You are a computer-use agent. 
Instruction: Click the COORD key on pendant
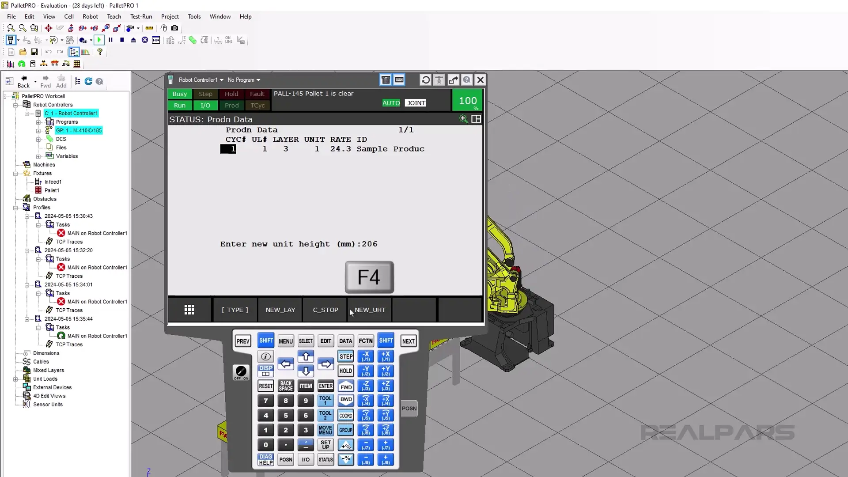(x=346, y=416)
